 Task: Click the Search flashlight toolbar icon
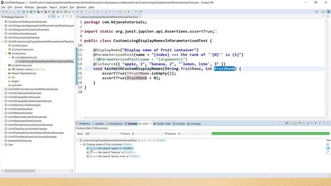click(x=73, y=12)
